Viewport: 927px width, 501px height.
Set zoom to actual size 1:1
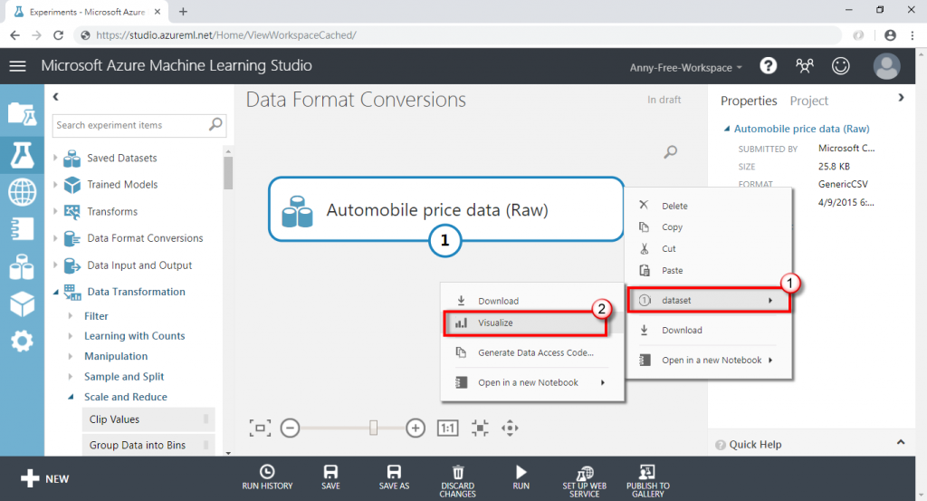click(447, 428)
